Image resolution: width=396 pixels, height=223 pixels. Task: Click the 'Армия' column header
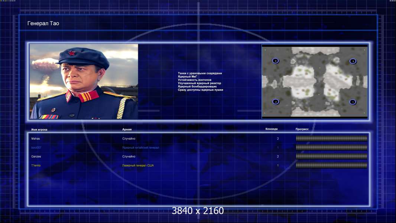(x=127, y=129)
